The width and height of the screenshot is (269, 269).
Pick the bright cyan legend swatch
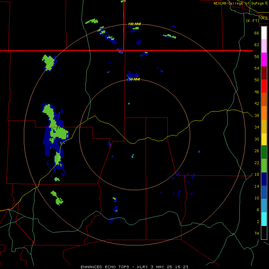pos(264,219)
